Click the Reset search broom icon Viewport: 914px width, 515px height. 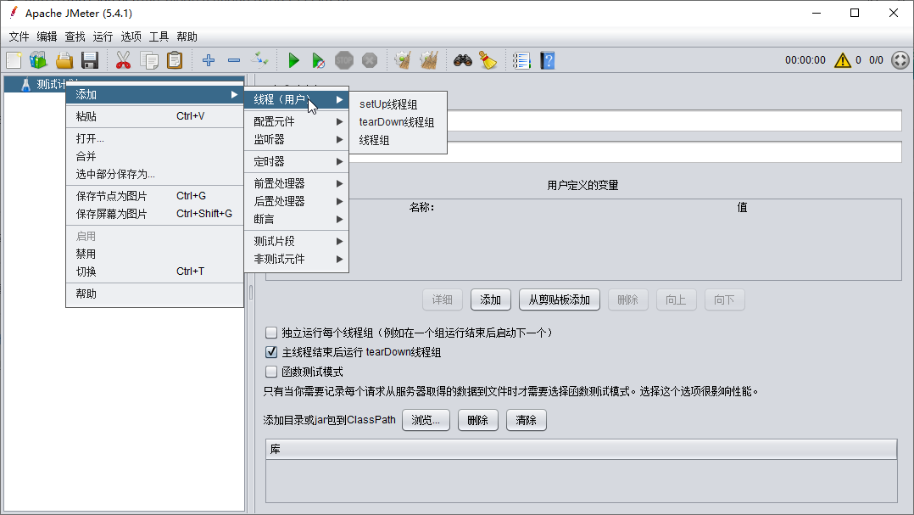click(488, 60)
